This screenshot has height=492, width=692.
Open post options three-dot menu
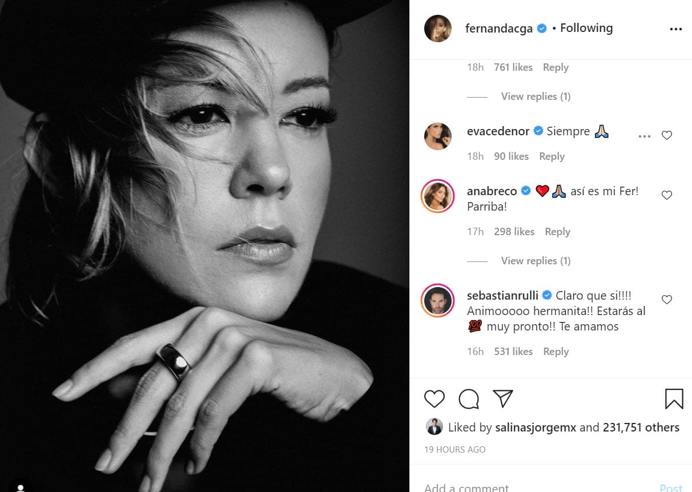pyautogui.click(x=675, y=29)
